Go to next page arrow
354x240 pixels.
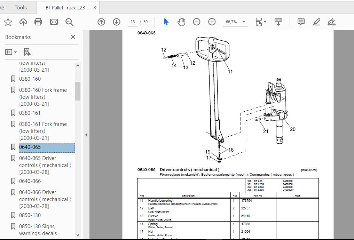117,22
